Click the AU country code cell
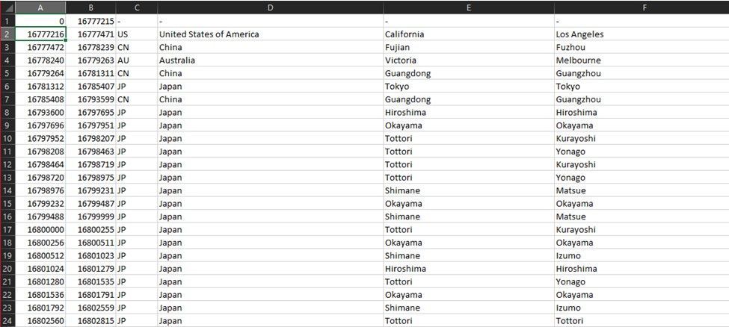The image size is (729, 327). [x=137, y=60]
